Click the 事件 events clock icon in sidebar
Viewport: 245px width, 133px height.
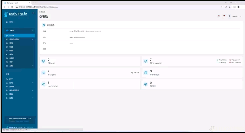coord(7,62)
